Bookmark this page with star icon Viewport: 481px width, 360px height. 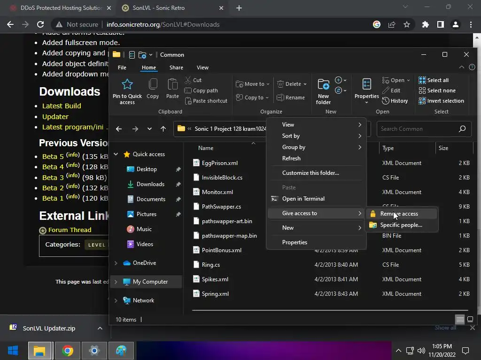click(x=406, y=24)
